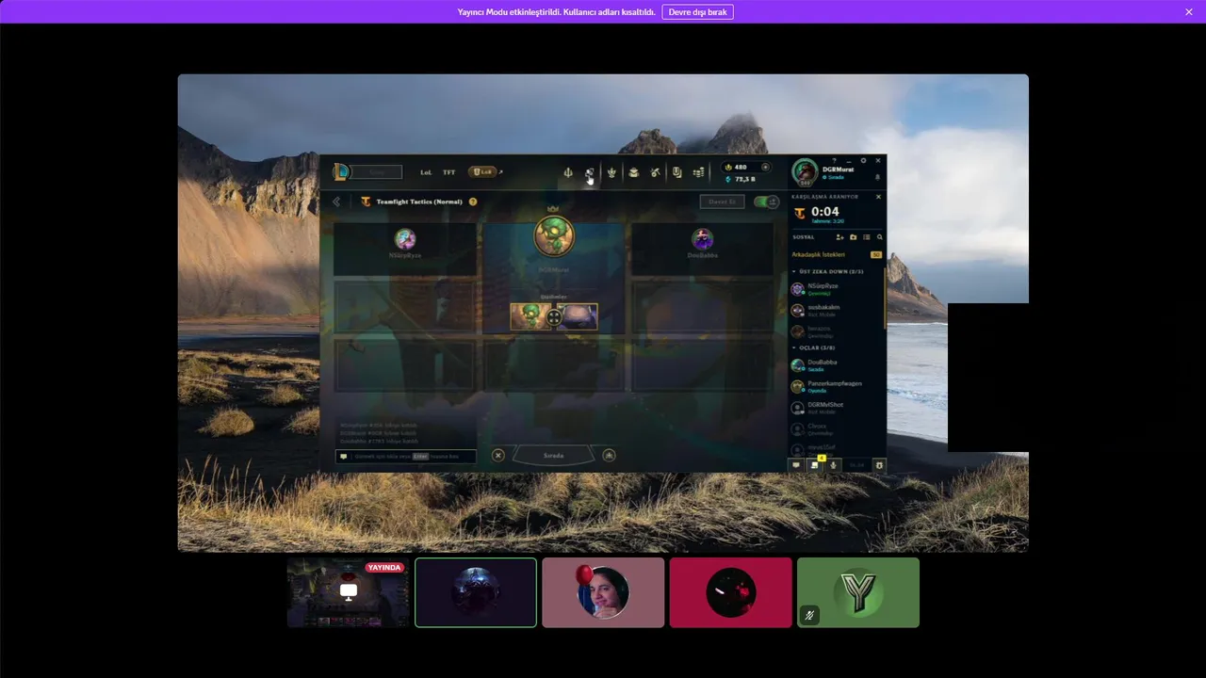Open the missions icon with the yellow badge
The image size is (1206, 678).
coord(815,464)
